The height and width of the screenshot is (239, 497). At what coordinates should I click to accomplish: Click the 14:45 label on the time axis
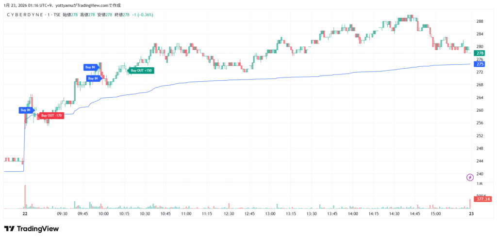415,213
